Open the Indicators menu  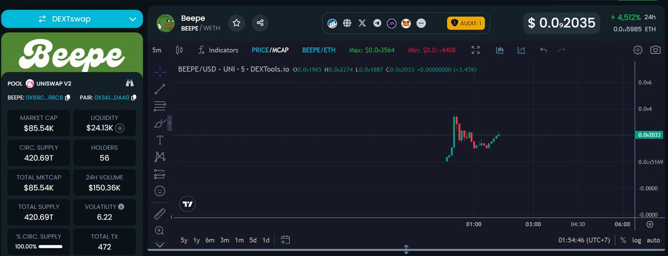pyautogui.click(x=218, y=50)
